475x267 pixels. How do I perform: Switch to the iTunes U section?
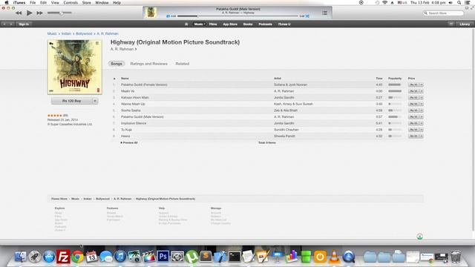coord(284,24)
